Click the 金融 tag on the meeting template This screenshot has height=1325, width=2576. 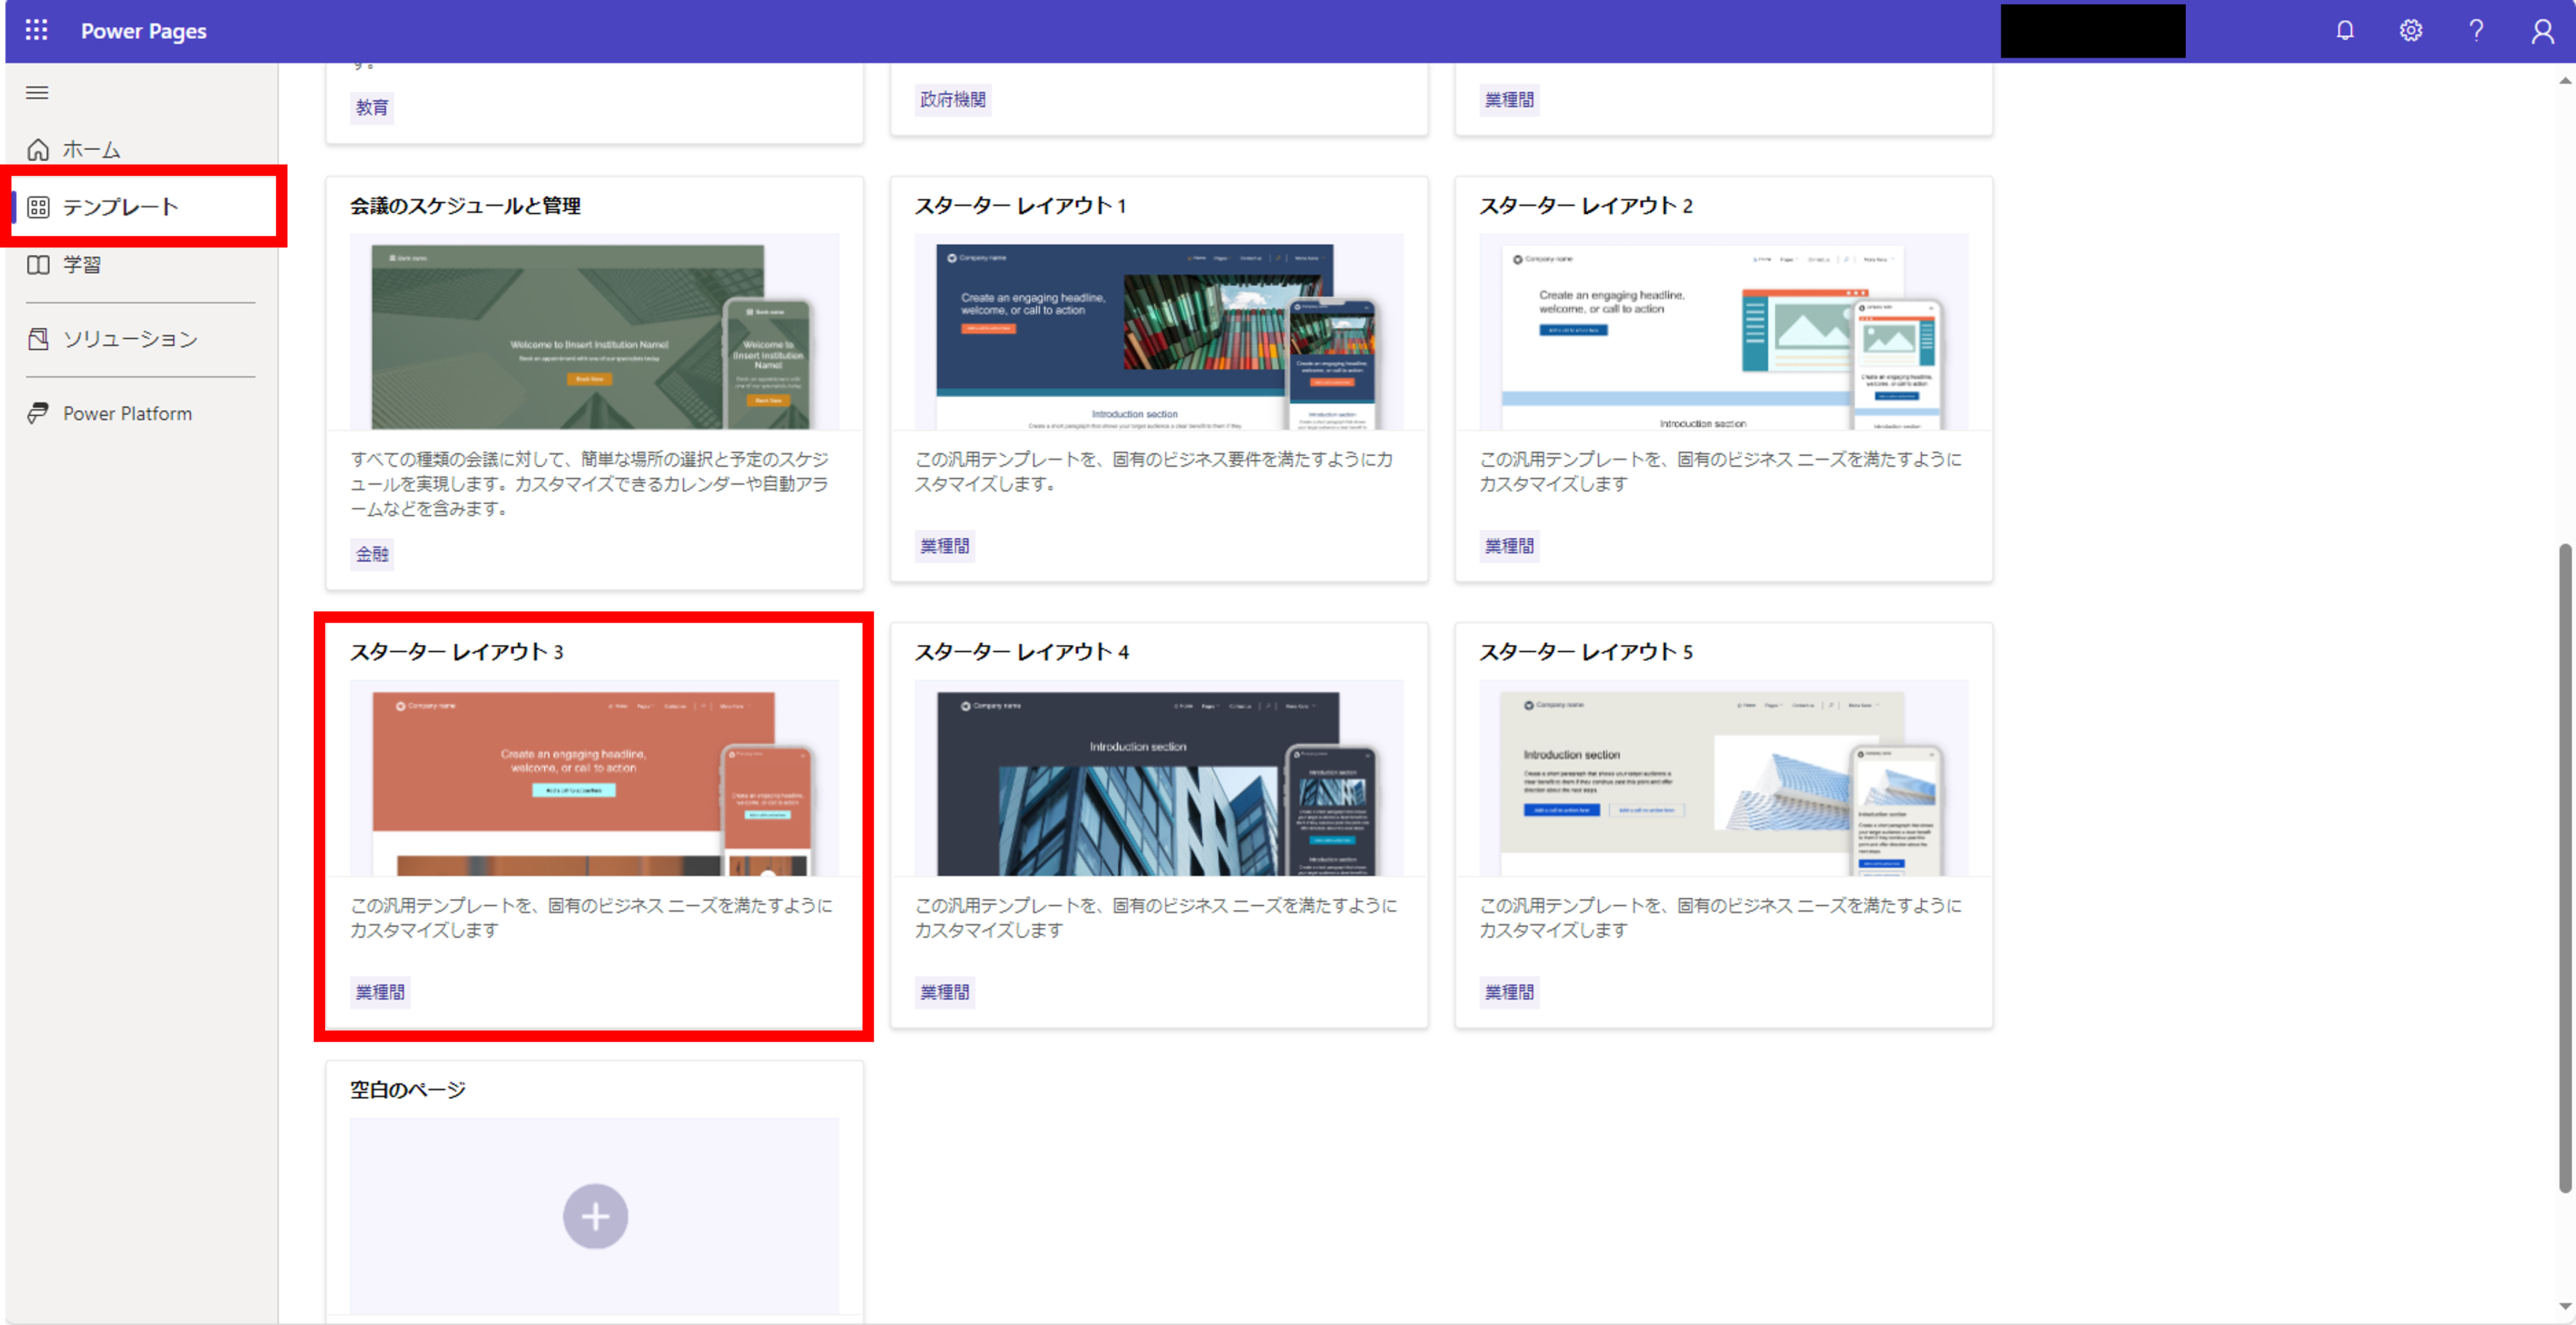click(372, 554)
